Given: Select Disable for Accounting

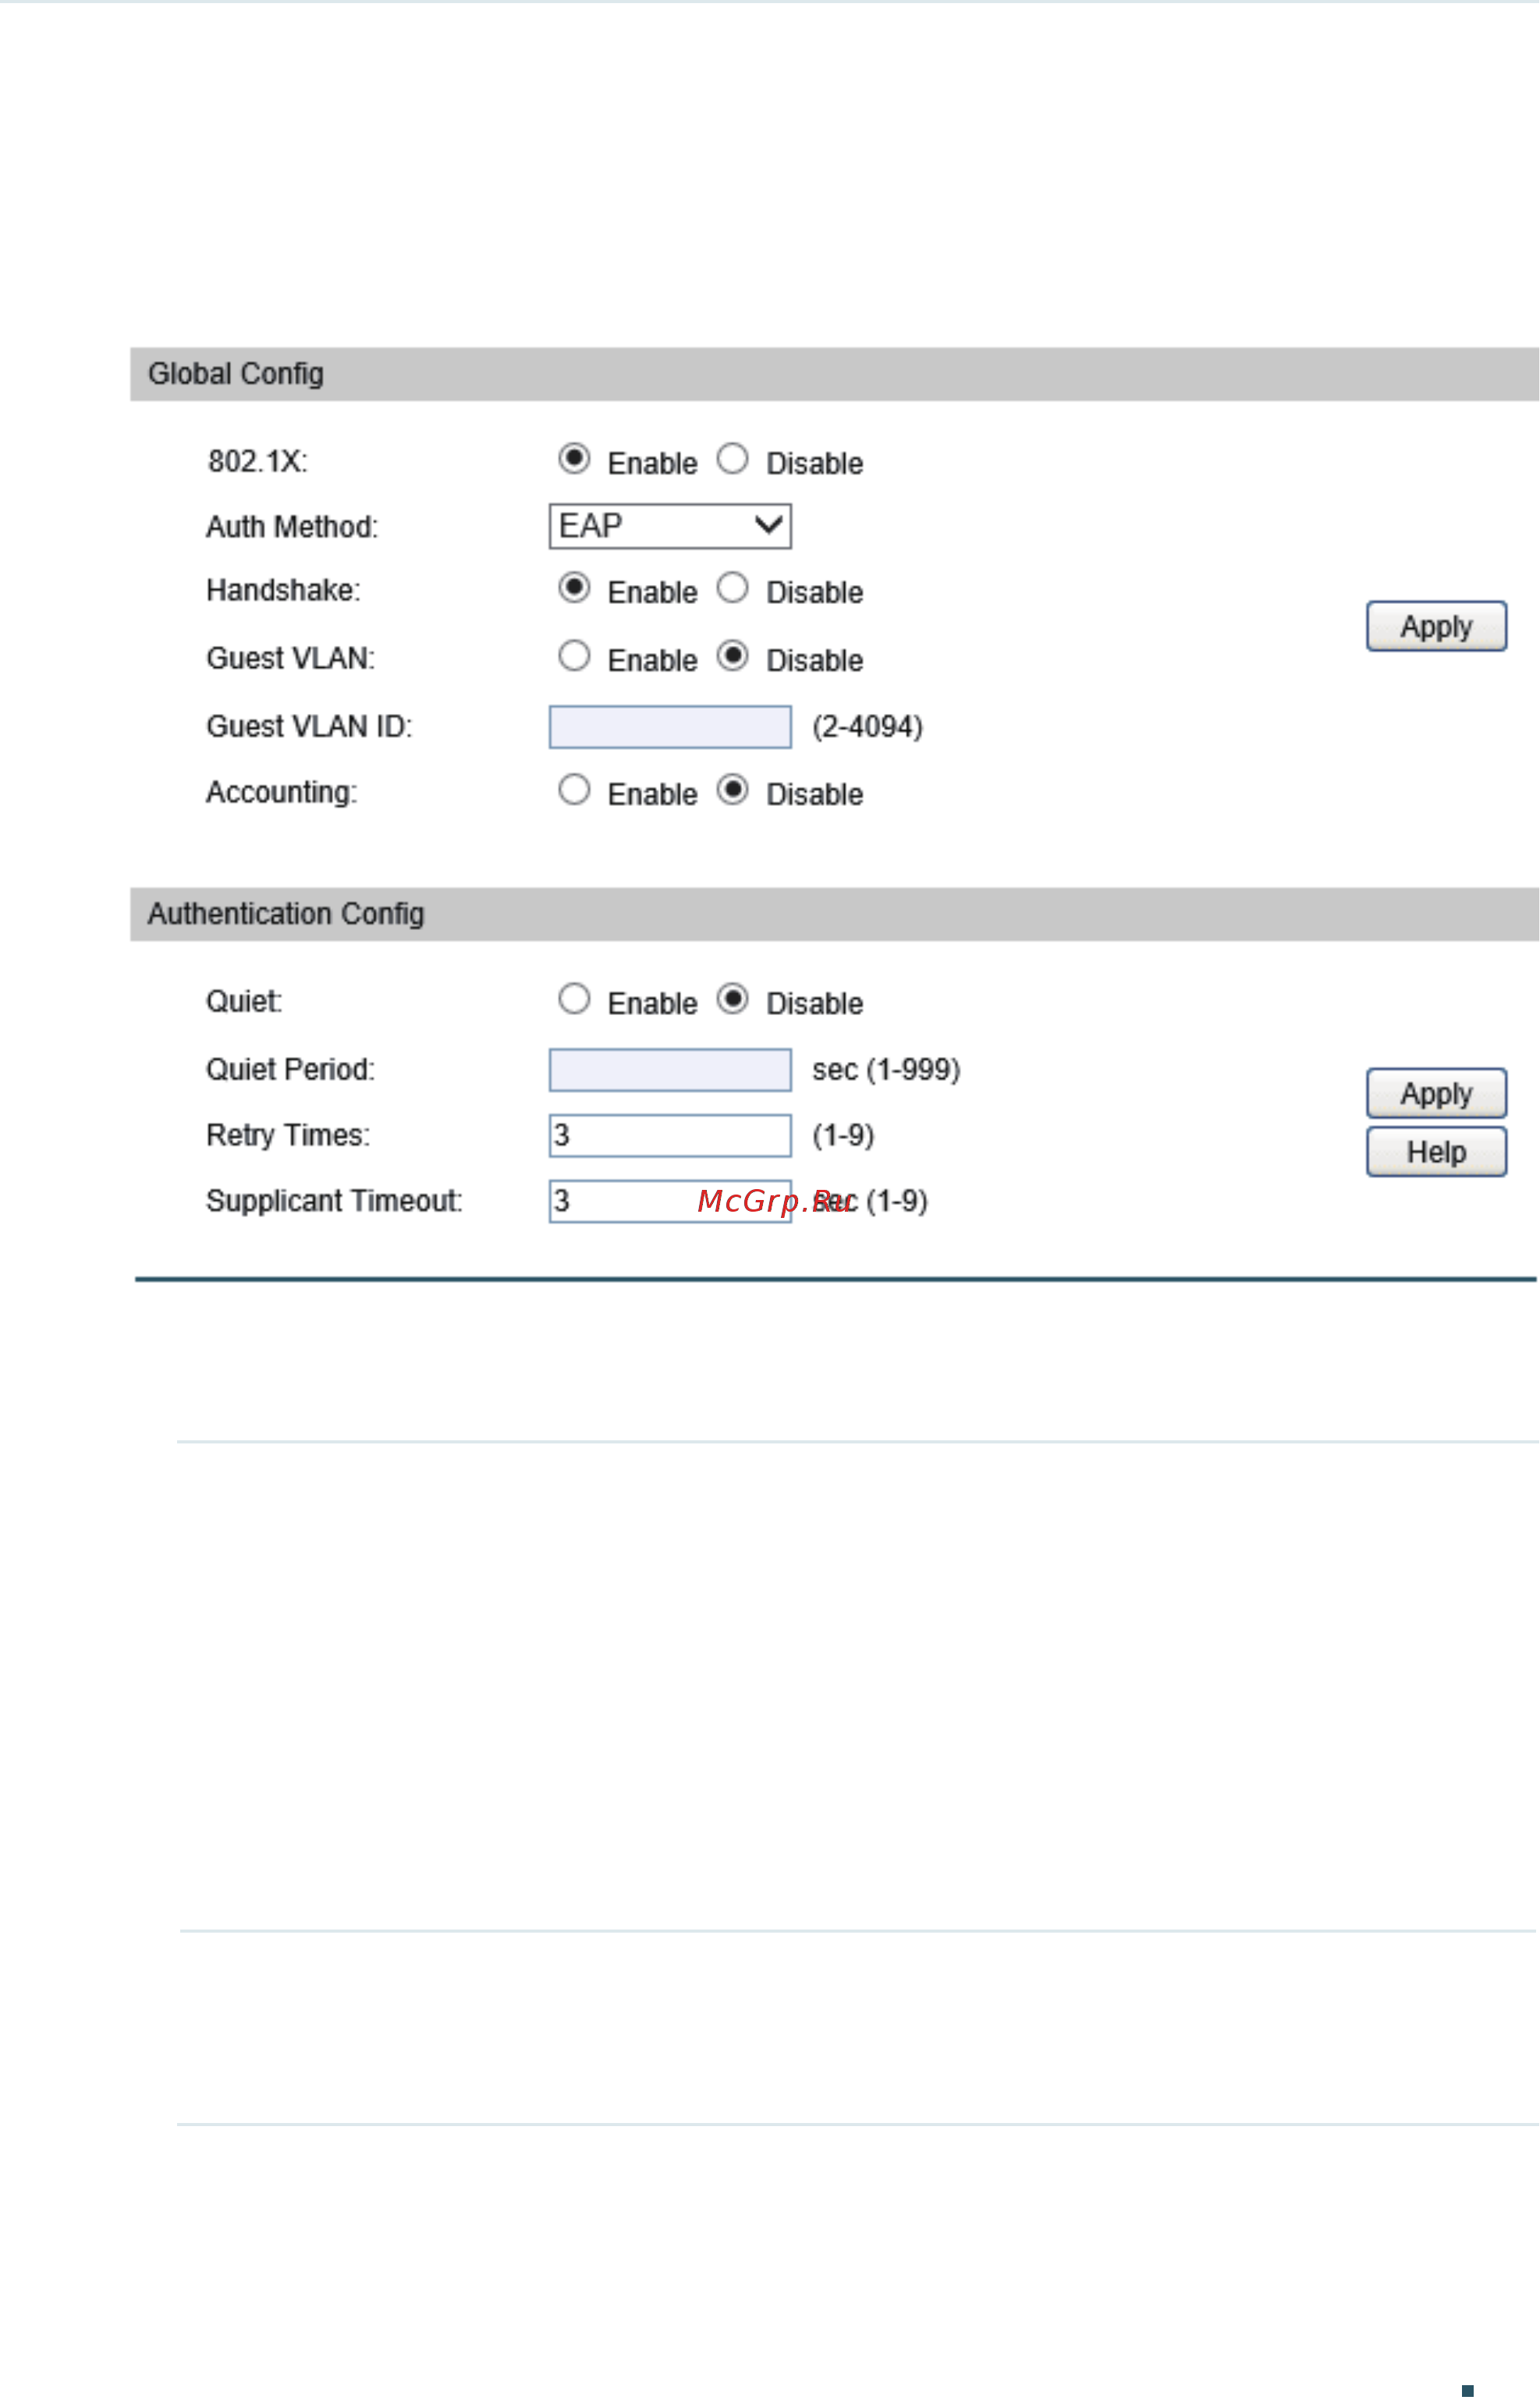Looking at the screenshot, I should 733,790.
